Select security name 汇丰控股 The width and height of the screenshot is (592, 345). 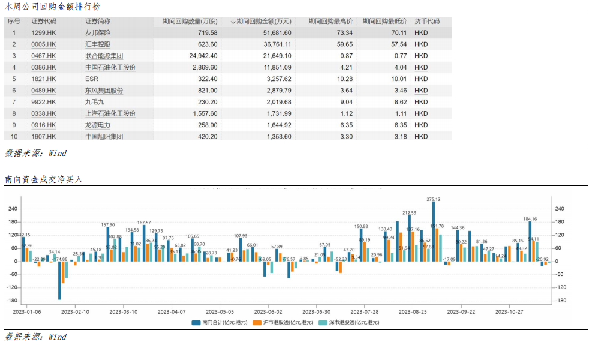pos(98,44)
